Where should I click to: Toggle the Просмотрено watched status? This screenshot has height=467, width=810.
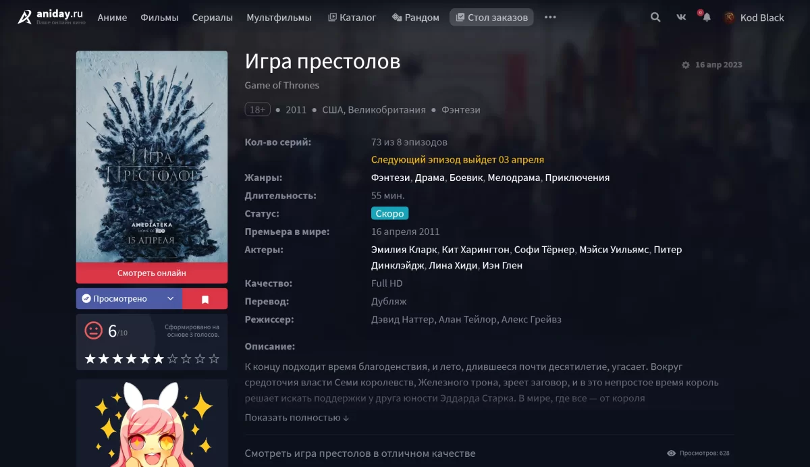coord(119,299)
